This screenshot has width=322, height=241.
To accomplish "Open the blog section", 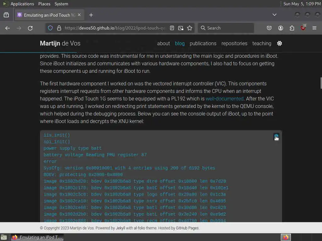I will [x=180, y=43].
